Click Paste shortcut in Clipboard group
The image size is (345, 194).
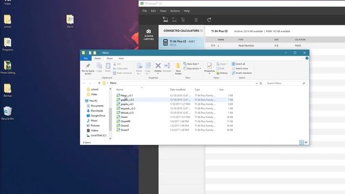pyautogui.click(x=122, y=73)
